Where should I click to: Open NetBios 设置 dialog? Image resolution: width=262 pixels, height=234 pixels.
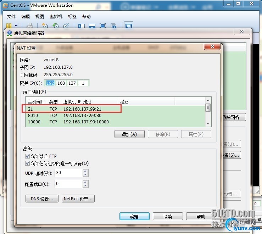[78, 199]
